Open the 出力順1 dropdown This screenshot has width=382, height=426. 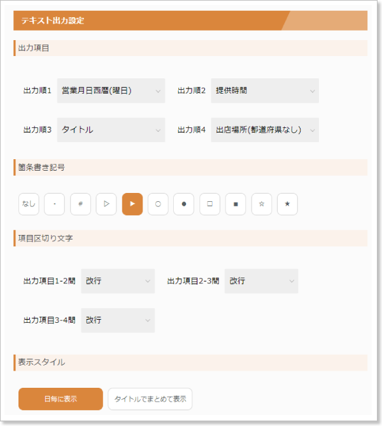pos(111,91)
